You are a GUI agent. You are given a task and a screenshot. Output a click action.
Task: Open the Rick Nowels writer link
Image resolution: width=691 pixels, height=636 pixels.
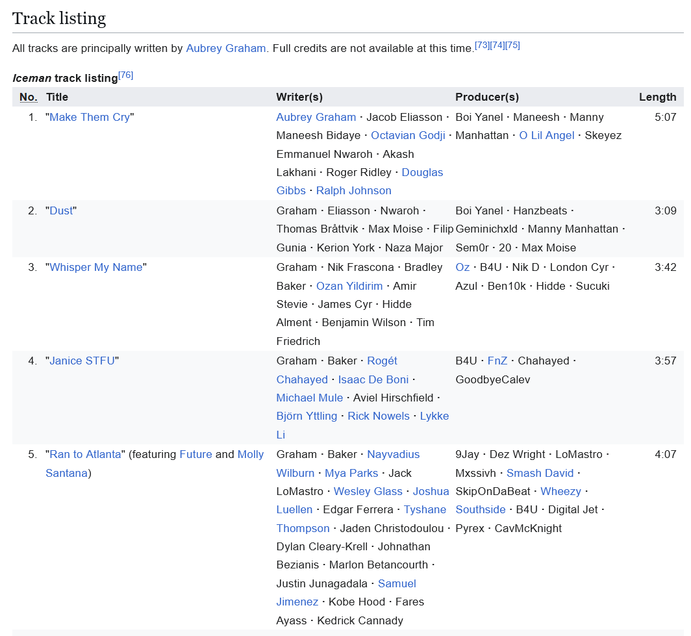[x=378, y=416]
